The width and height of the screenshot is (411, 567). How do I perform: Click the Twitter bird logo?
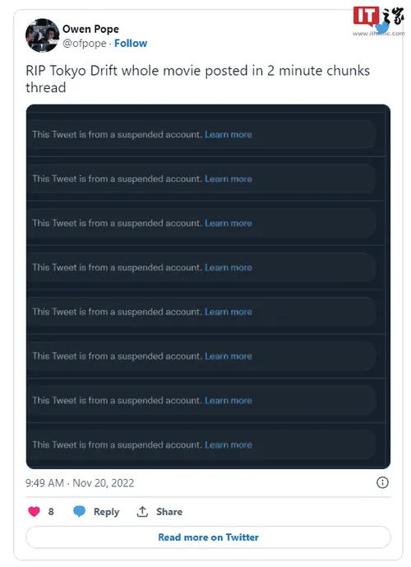pos(382,27)
